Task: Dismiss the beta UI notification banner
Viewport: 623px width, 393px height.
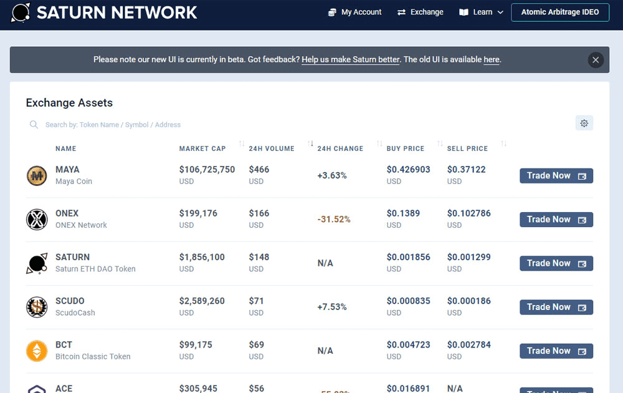Action: point(596,59)
